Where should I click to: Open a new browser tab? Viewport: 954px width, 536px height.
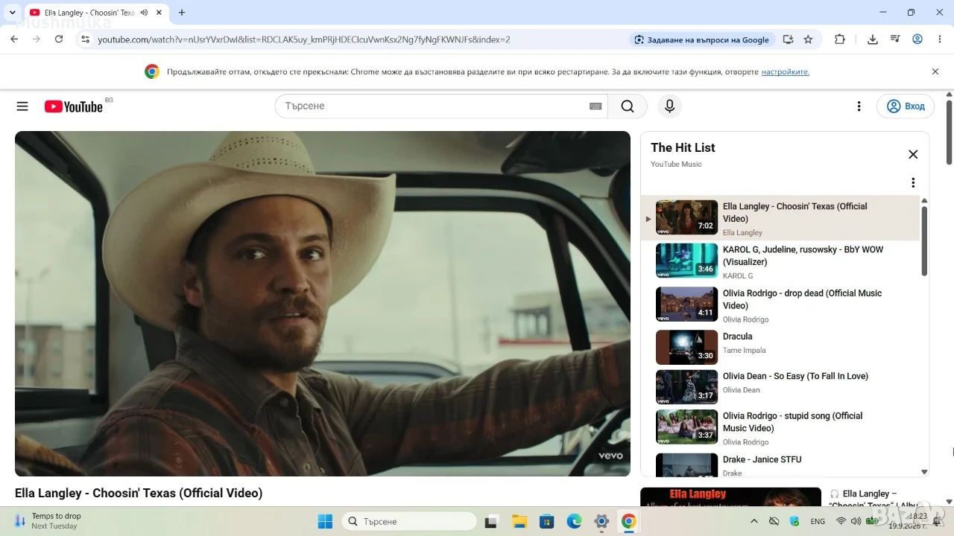182,13
